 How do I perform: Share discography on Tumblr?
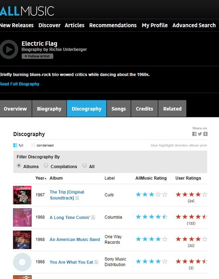point(205,134)
